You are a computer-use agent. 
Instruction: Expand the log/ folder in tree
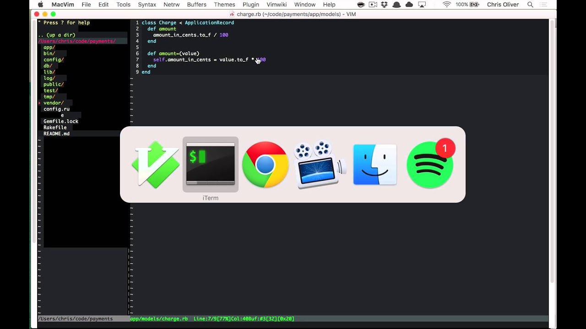(x=49, y=78)
